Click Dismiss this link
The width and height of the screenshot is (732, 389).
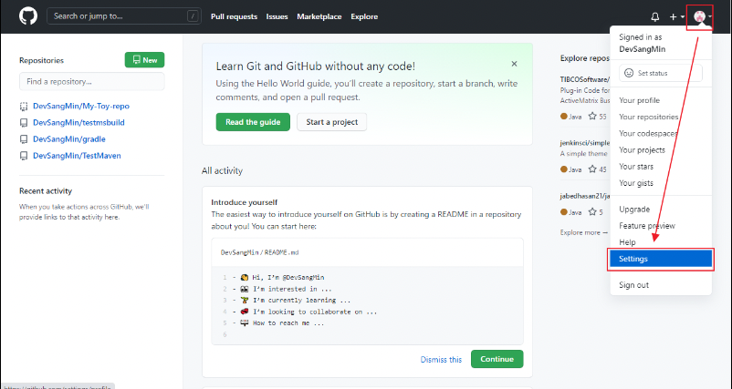[x=441, y=359]
